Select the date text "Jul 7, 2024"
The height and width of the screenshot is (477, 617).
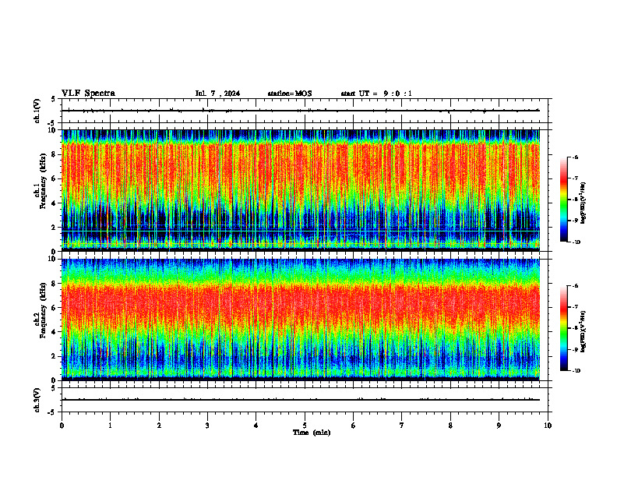point(217,94)
